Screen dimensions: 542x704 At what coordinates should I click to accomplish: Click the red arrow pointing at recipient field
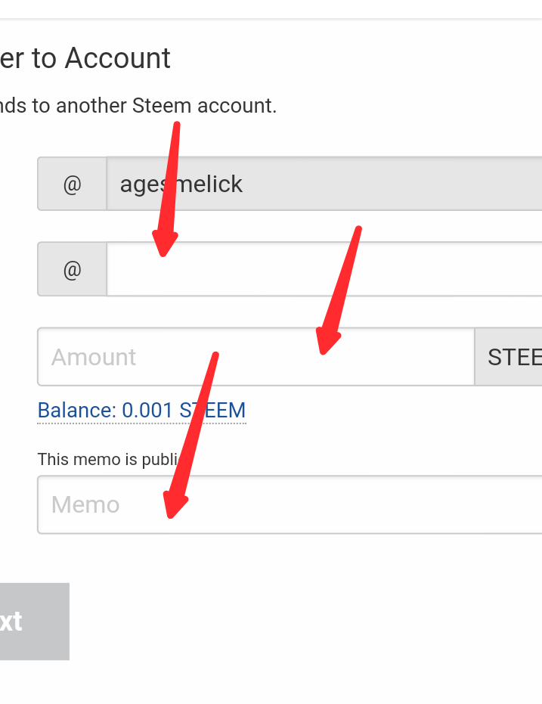pyautogui.click(x=166, y=189)
